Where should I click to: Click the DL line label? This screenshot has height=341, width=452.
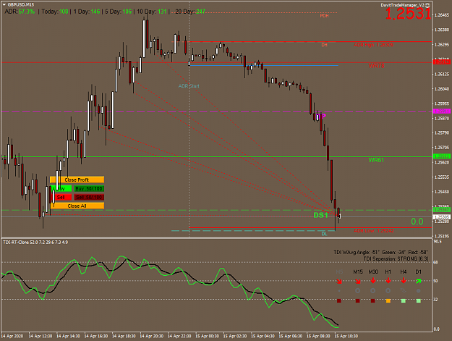pyautogui.click(x=324, y=234)
